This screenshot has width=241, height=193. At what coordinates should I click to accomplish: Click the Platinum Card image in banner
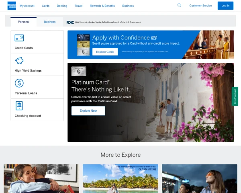pyautogui.click(x=79, y=71)
